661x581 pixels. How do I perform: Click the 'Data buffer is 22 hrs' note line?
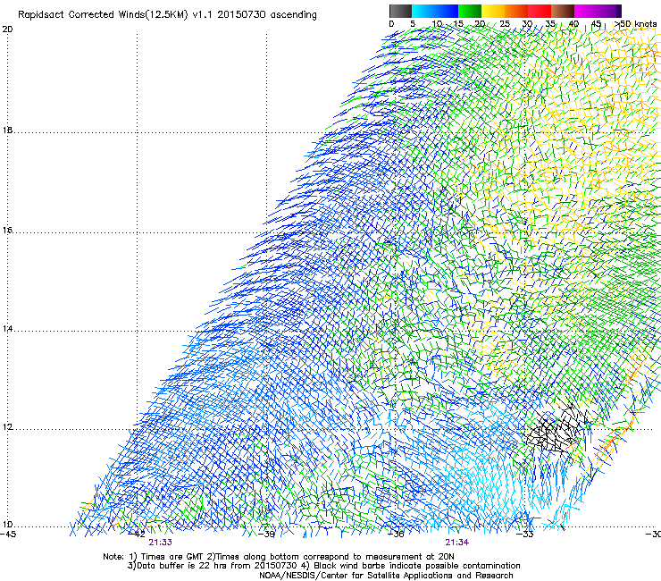coord(323,566)
